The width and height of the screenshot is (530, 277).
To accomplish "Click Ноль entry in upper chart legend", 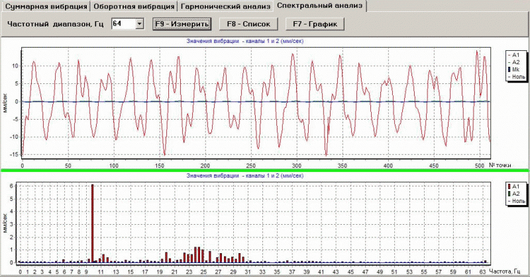I will coord(517,77).
